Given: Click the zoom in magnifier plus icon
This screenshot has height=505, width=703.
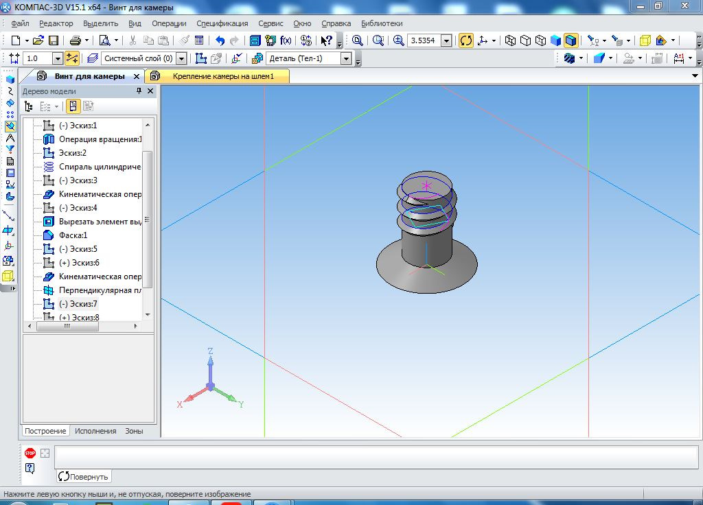Looking at the screenshot, I should click(x=399, y=40).
